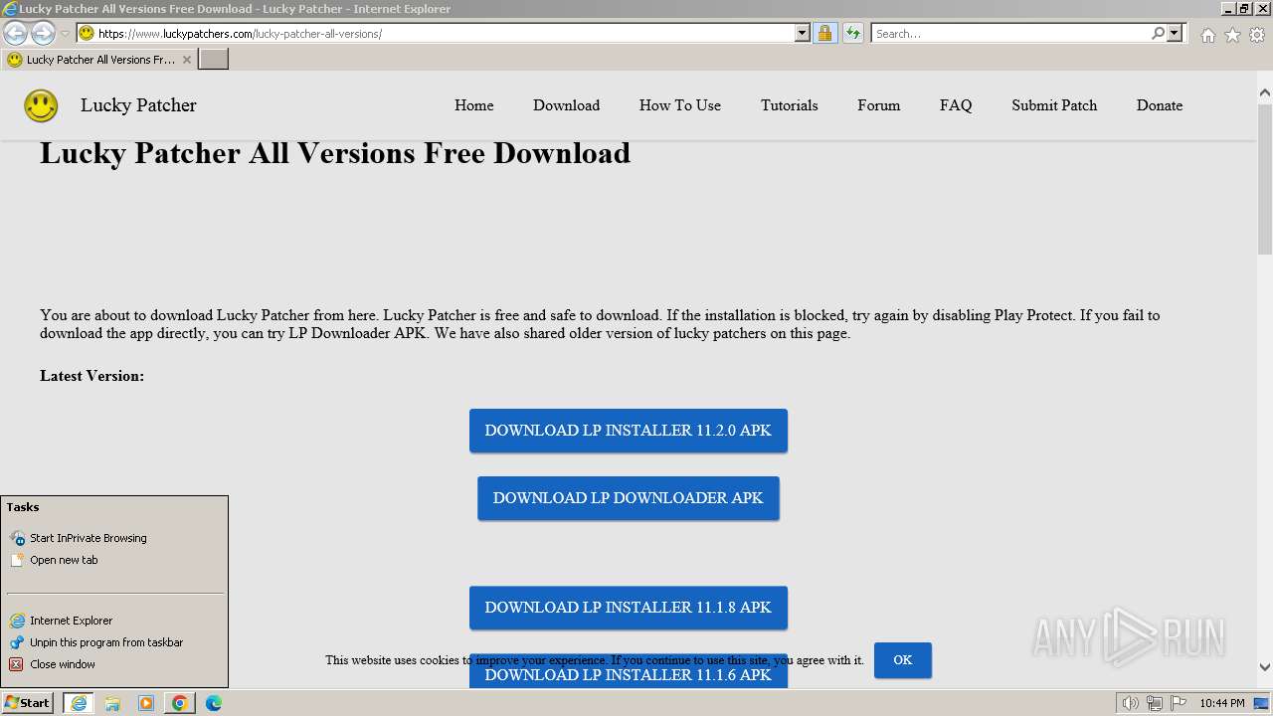Click the vertical scrollbar thumb
1273x716 pixels.
[x=1265, y=179]
